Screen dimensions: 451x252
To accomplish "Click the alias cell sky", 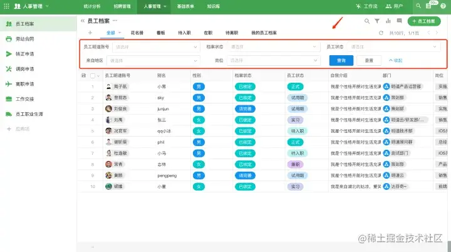I will click(161, 98).
